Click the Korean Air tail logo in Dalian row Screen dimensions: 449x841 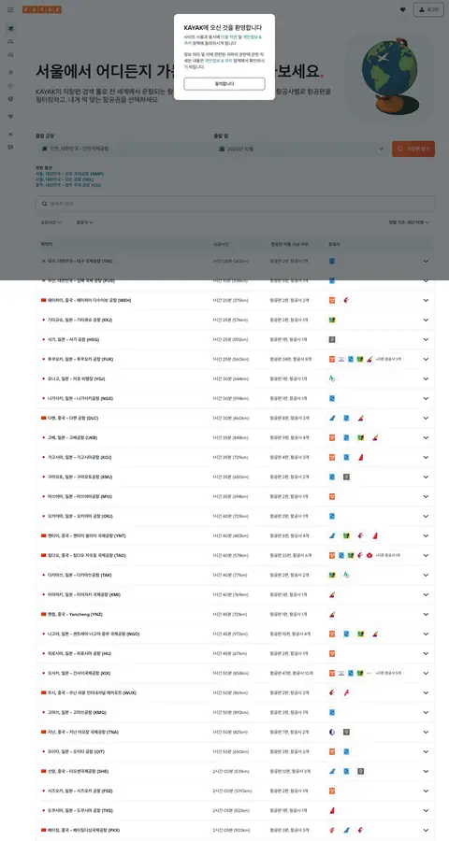(x=332, y=418)
